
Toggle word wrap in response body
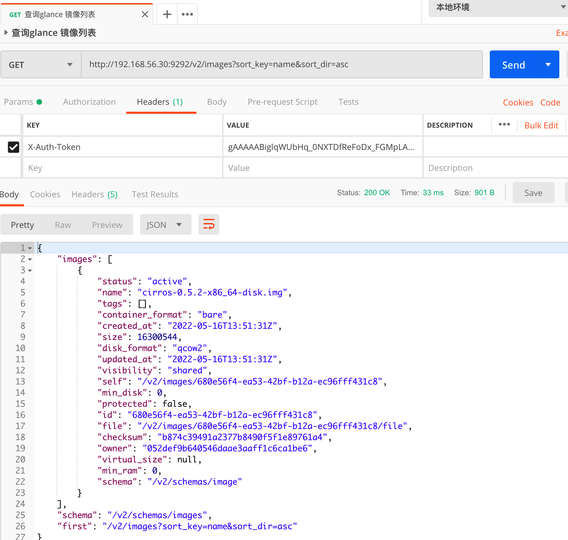tap(209, 224)
